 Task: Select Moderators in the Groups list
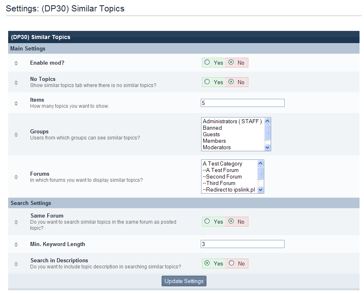tap(217, 148)
